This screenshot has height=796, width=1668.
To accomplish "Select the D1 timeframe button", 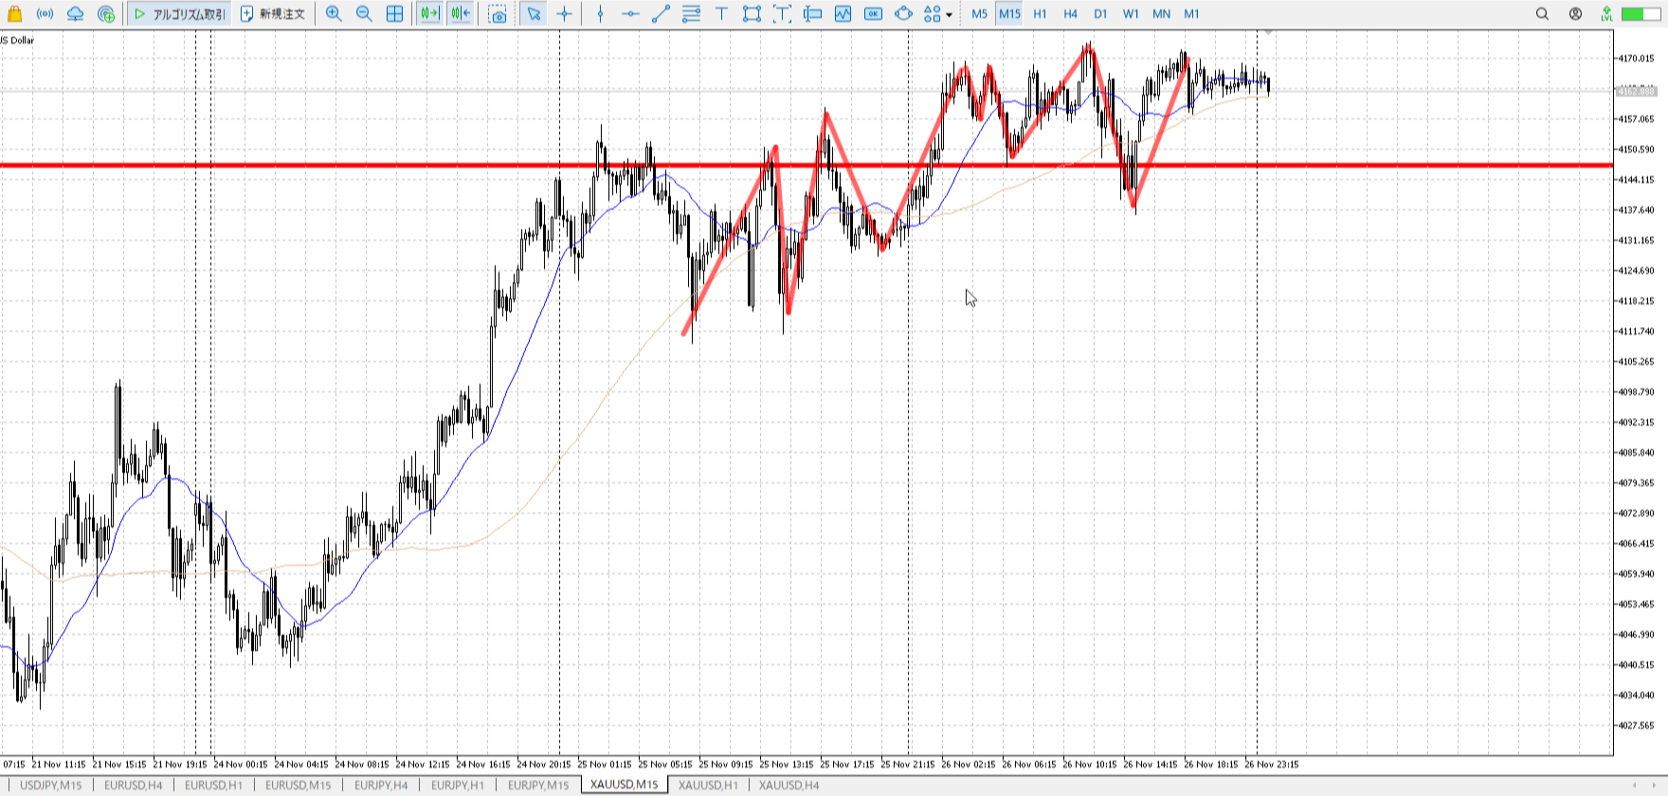I will pyautogui.click(x=1099, y=14).
